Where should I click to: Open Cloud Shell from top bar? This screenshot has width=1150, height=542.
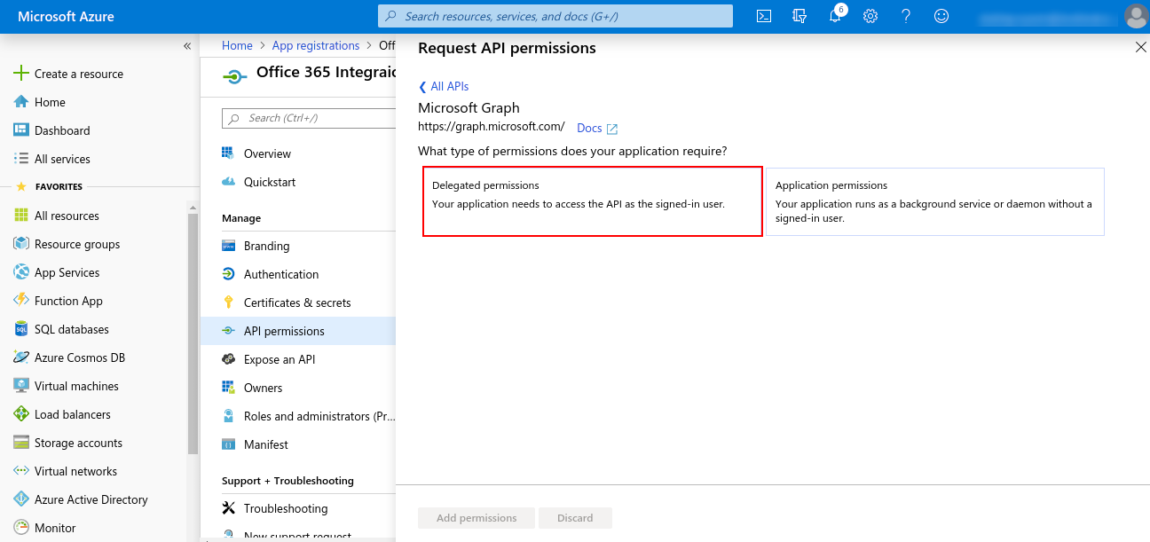point(763,16)
